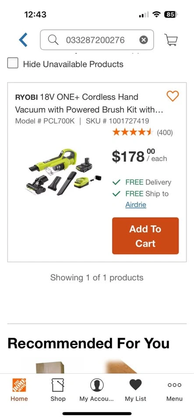Tap the blue back arrow
The image size is (194, 420).
(23, 40)
